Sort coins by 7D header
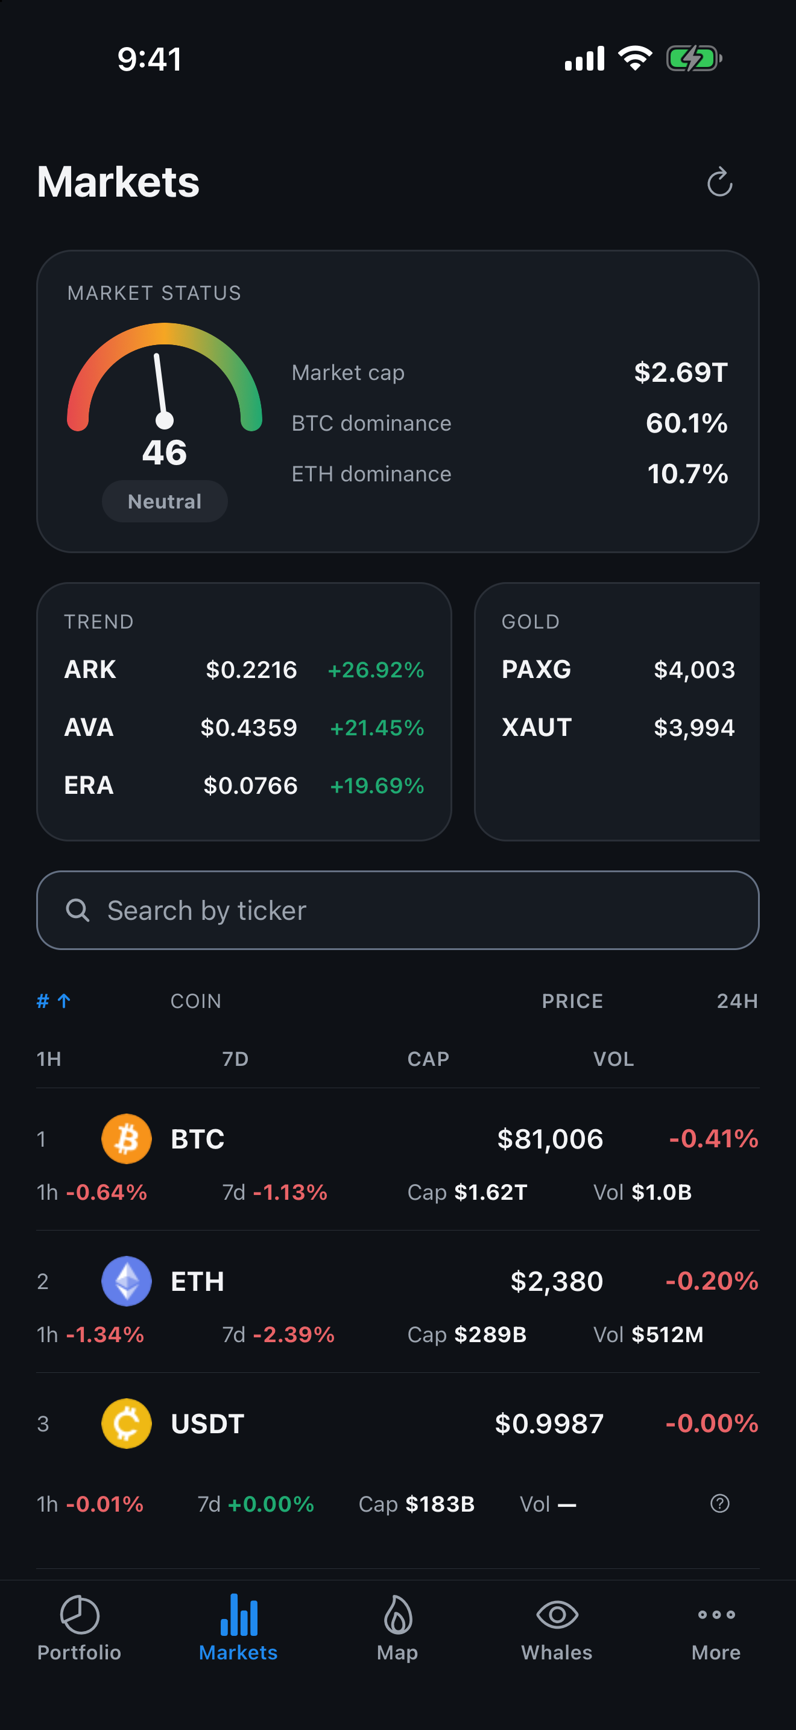Screen dimensions: 796x1730 click(236, 1059)
